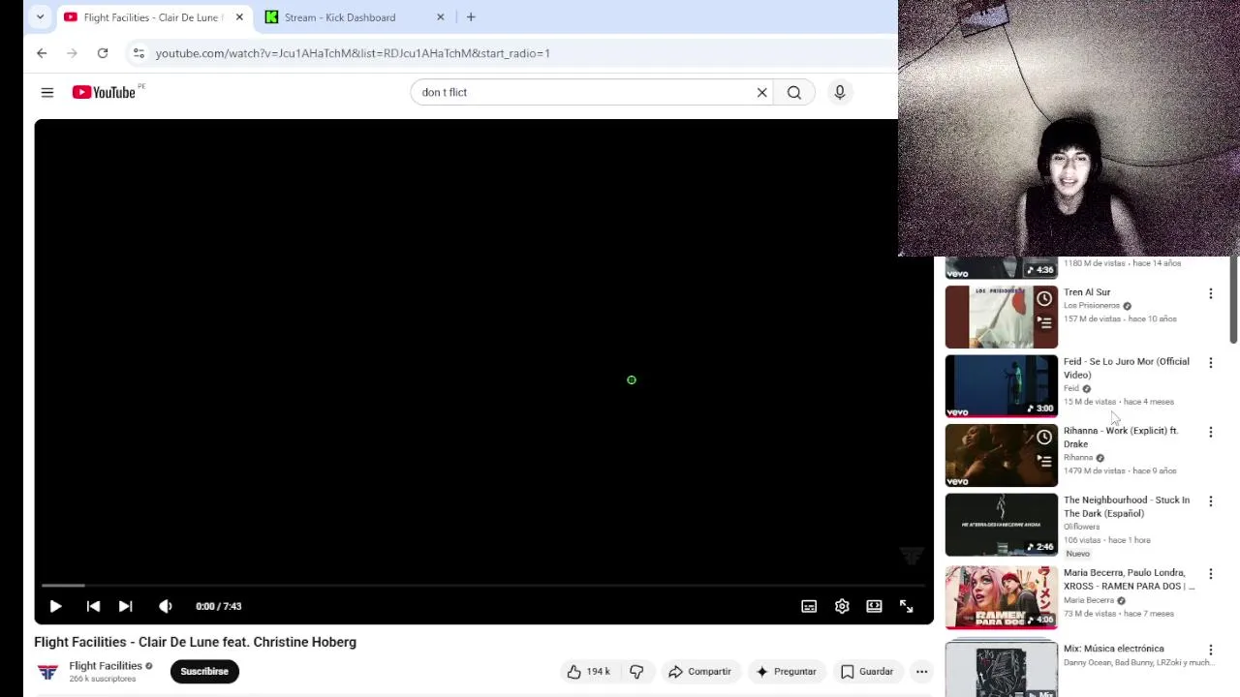The width and height of the screenshot is (1240, 697).
Task: Skip to next video in playlist
Action: 125,606
